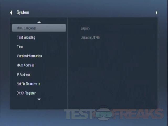Click the FREAKS word in the watermark
This screenshot has height=126, width=168.
[139, 114]
